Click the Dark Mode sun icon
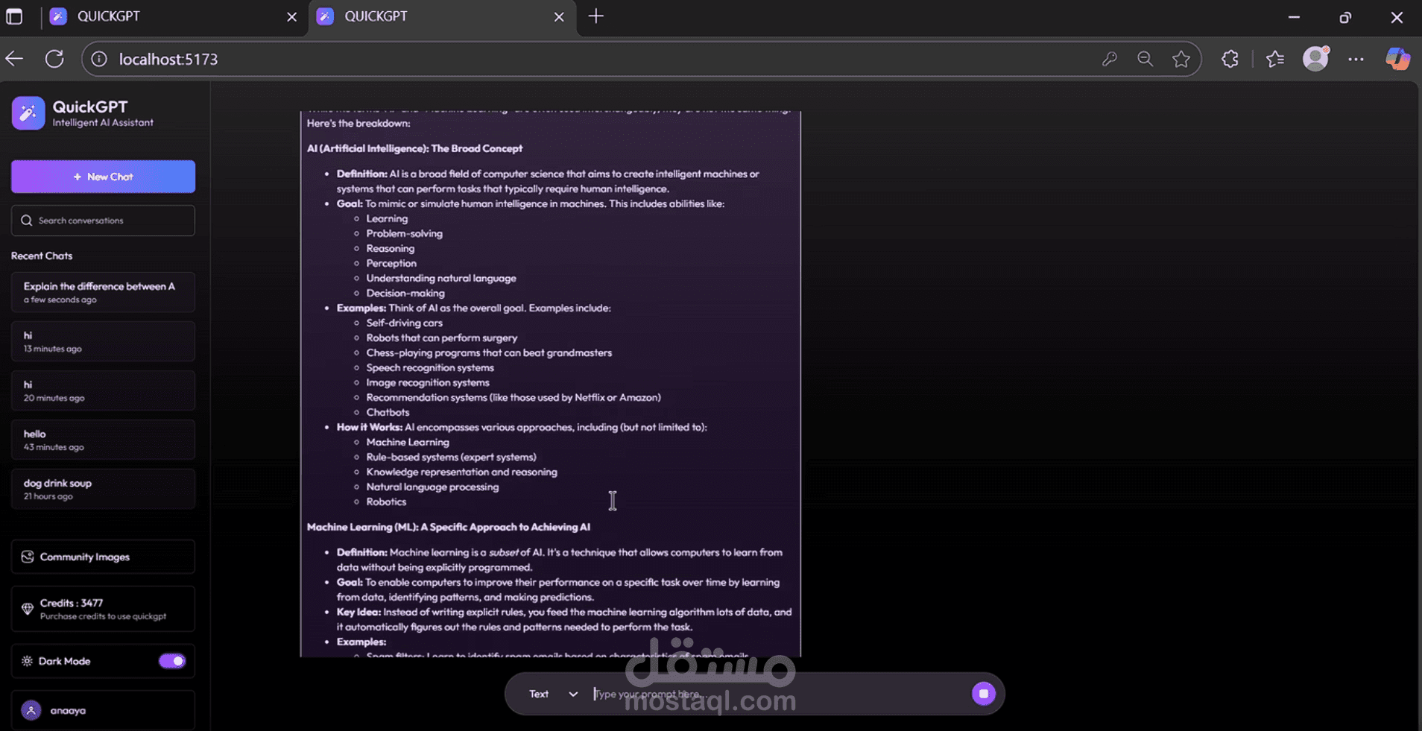The height and width of the screenshot is (731, 1422). click(x=27, y=661)
